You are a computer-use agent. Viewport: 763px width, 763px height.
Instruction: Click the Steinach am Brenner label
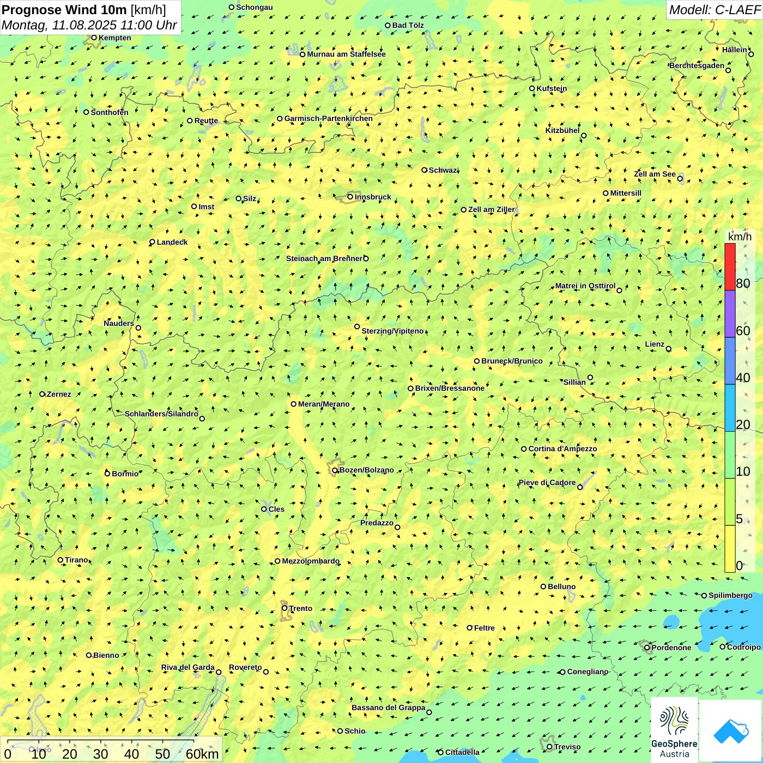point(324,258)
